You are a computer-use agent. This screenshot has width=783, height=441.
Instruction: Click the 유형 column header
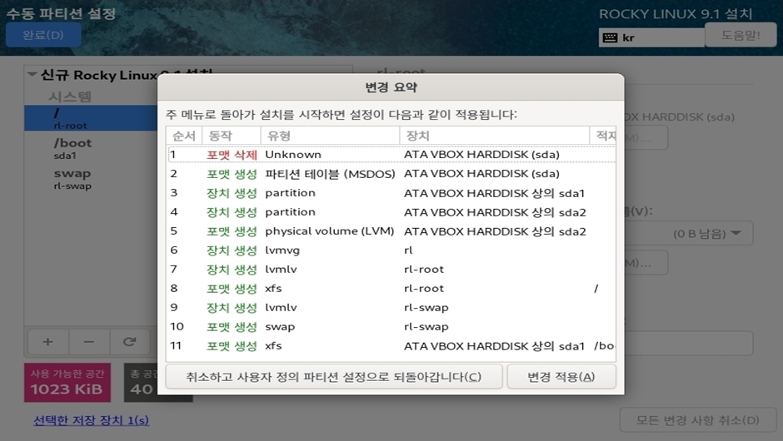(x=330, y=135)
